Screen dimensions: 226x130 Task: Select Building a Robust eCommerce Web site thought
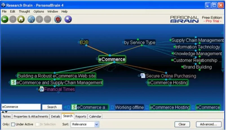(56, 76)
